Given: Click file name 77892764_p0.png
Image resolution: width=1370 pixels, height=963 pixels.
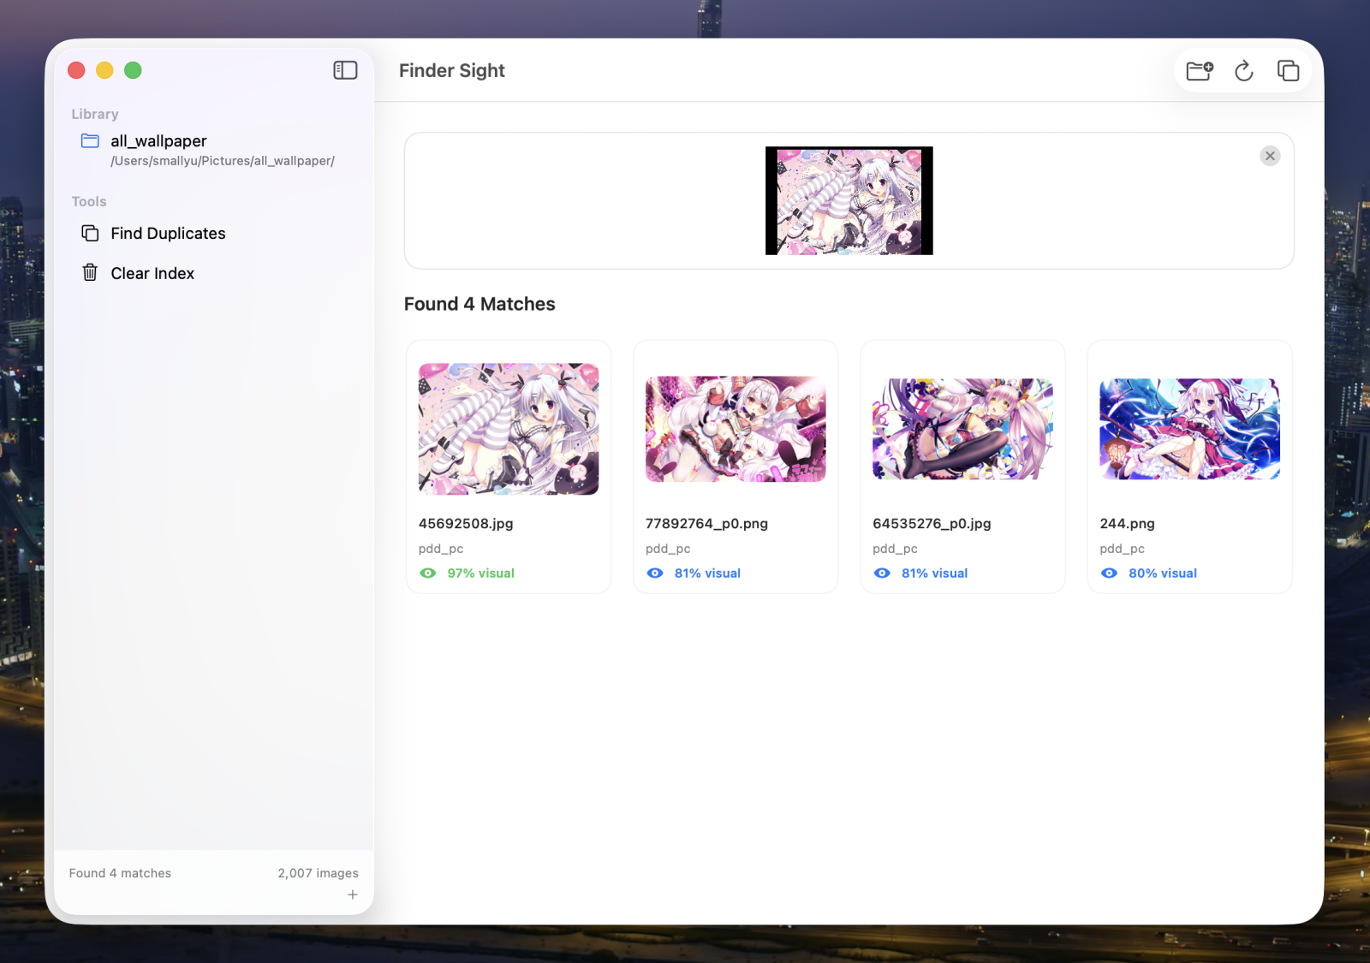Looking at the screenshot, I should point(706,523).
